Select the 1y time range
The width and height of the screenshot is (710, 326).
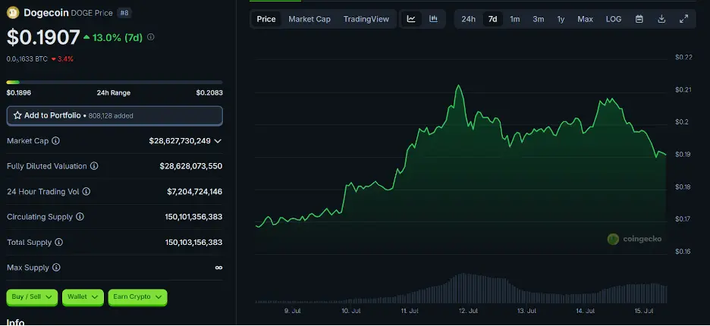[561, 19]
